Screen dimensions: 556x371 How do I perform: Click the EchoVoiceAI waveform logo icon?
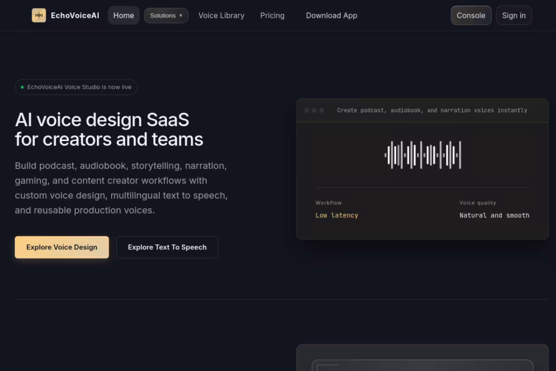pos(39,15)
